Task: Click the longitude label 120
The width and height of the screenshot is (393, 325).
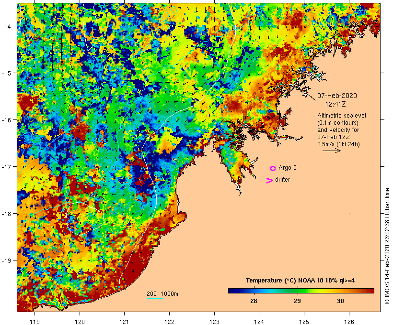Action: [x=80, y=322]
